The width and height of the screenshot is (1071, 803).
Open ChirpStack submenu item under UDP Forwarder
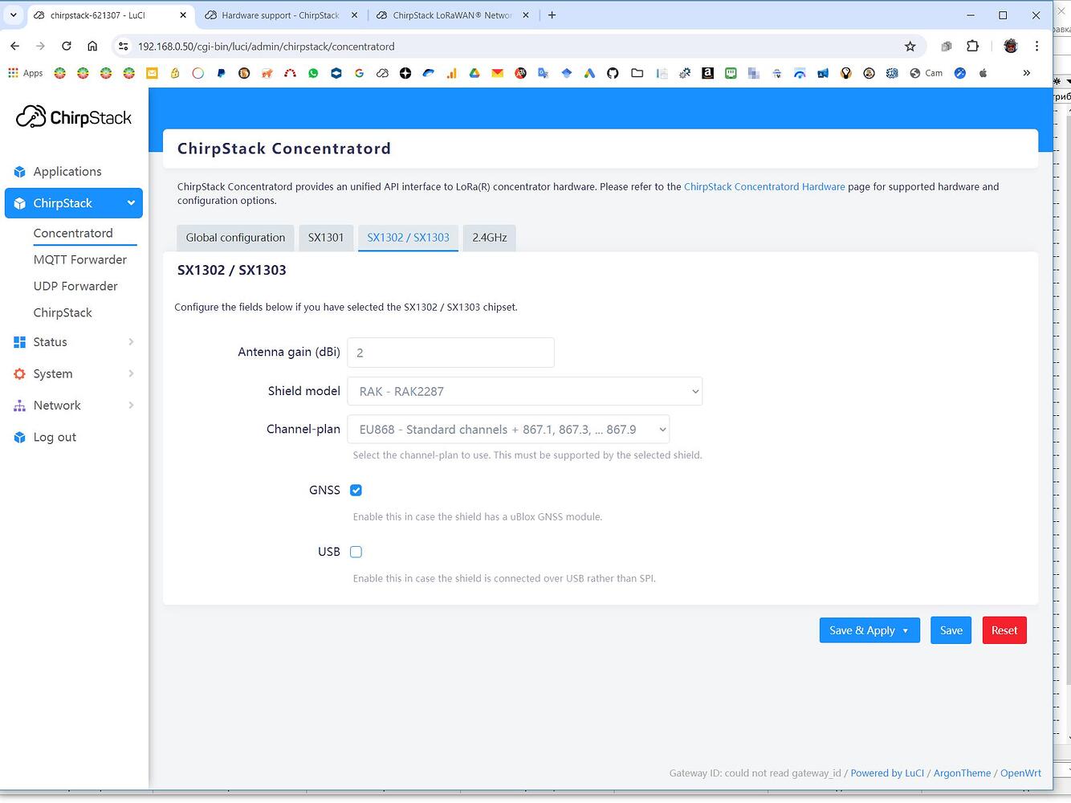tap(63, 312)
